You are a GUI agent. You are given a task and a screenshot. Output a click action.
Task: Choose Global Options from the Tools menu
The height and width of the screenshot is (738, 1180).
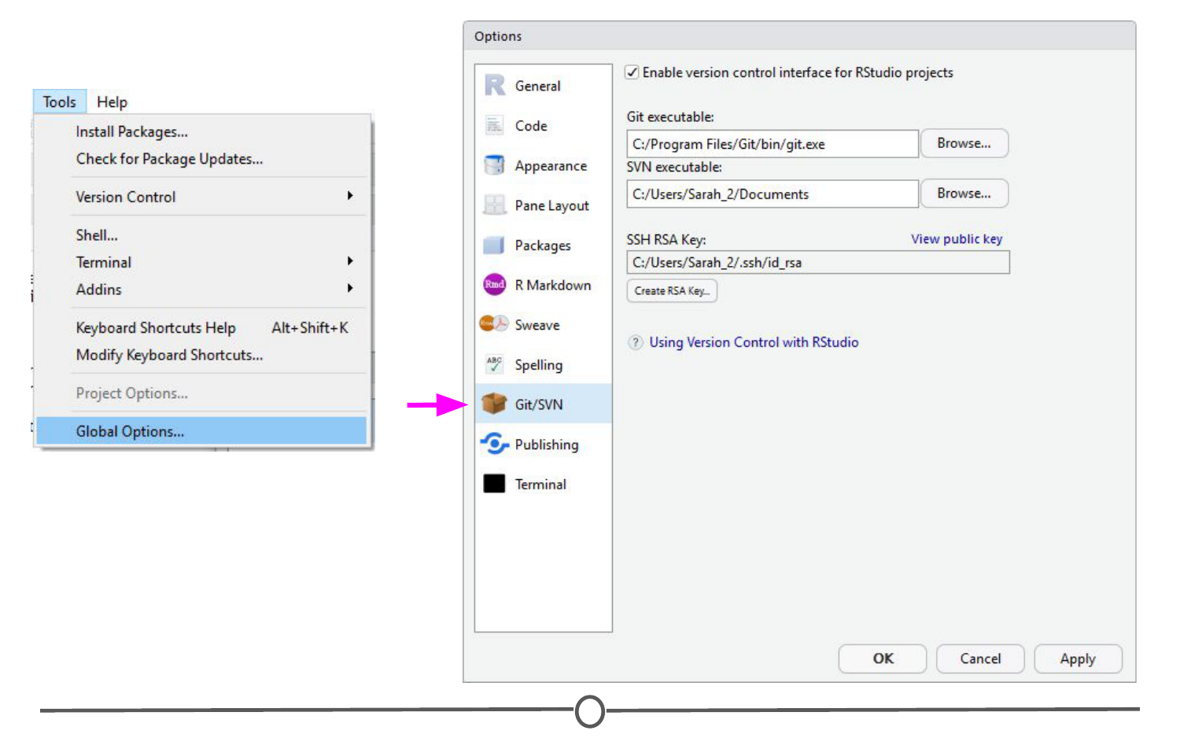[x=130, y=431]
